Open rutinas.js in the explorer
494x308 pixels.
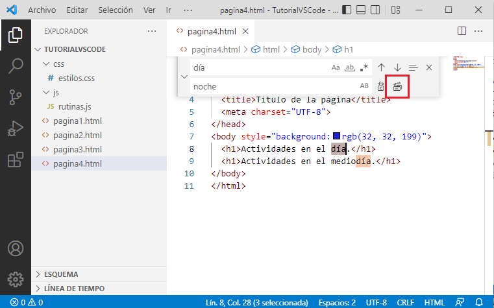(99, 106)
